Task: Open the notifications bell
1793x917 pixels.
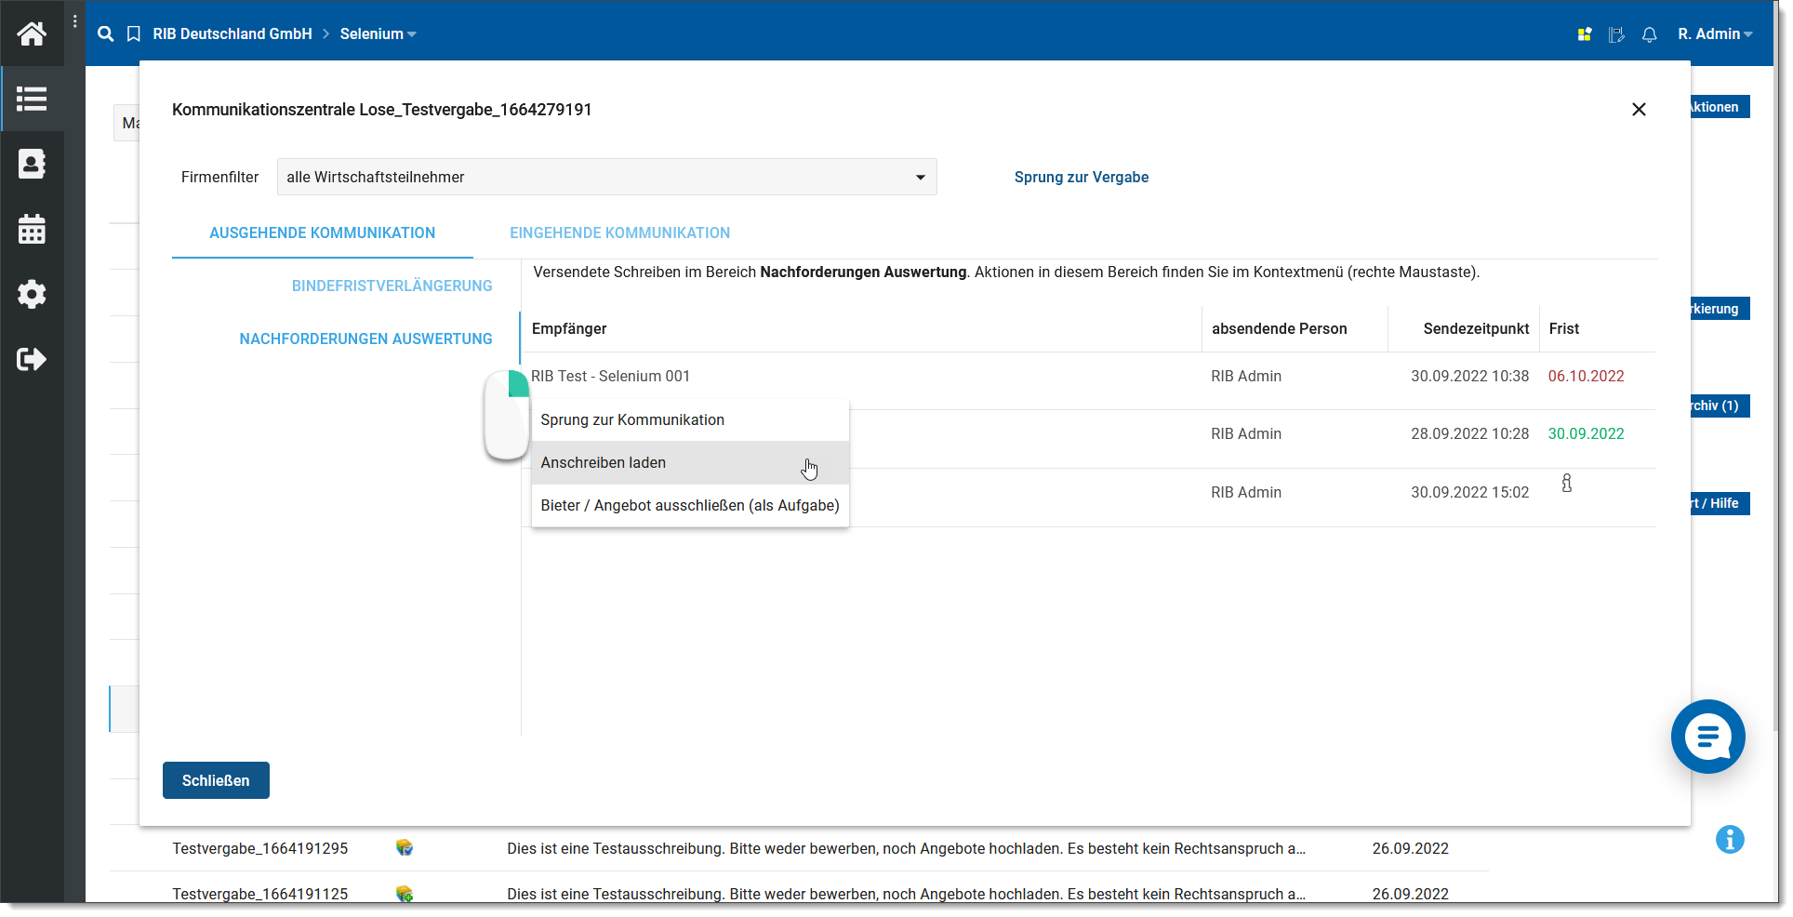Action: pos(1649,34)
